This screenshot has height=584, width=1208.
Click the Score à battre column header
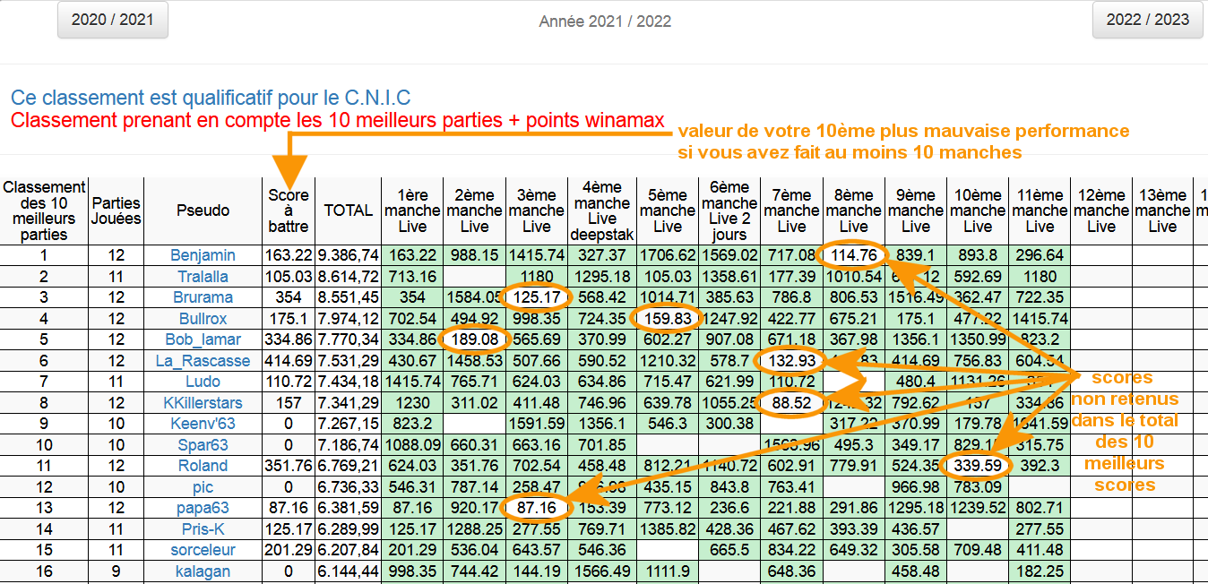click(x=289, y=210)
